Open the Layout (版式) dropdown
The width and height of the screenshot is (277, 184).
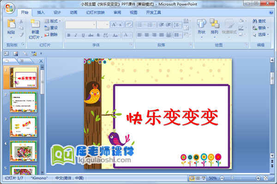tap(53, 21)
